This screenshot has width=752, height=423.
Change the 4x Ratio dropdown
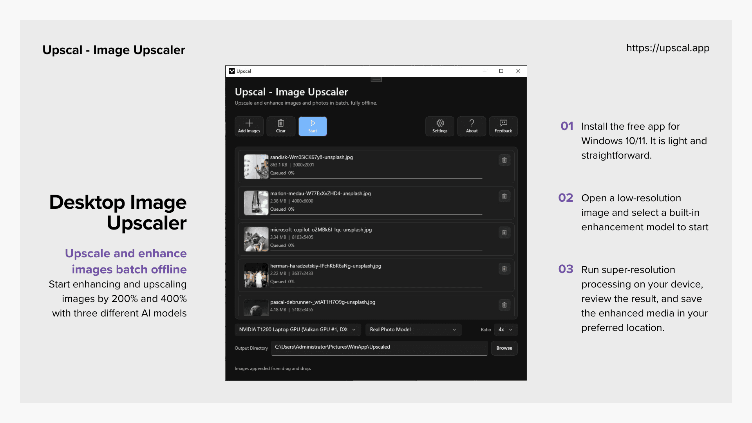coord(506,329)
